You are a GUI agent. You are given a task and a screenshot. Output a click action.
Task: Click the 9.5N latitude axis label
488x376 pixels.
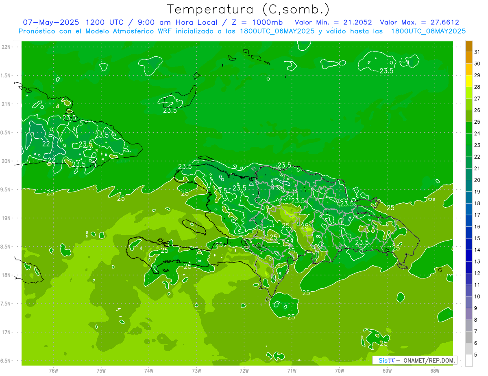click(6, 189)
